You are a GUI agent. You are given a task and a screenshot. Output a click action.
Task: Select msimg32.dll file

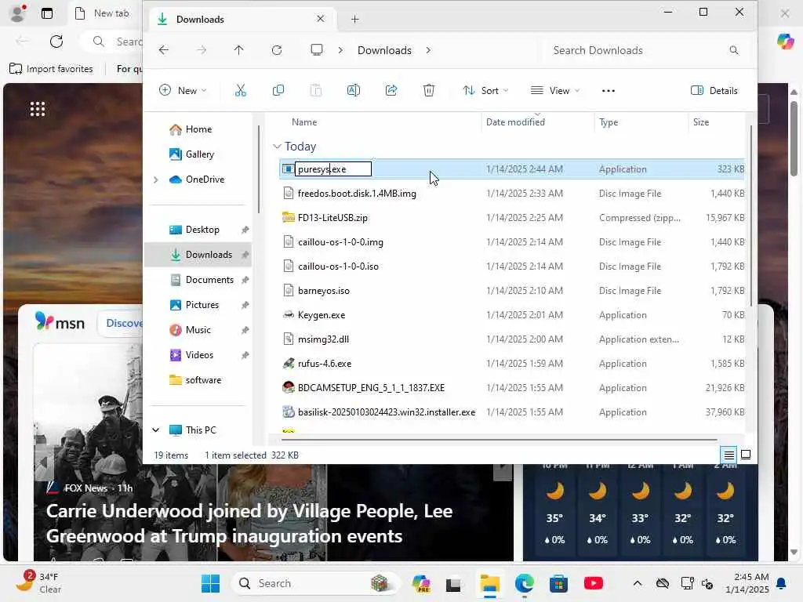click(x=323, y=339)
